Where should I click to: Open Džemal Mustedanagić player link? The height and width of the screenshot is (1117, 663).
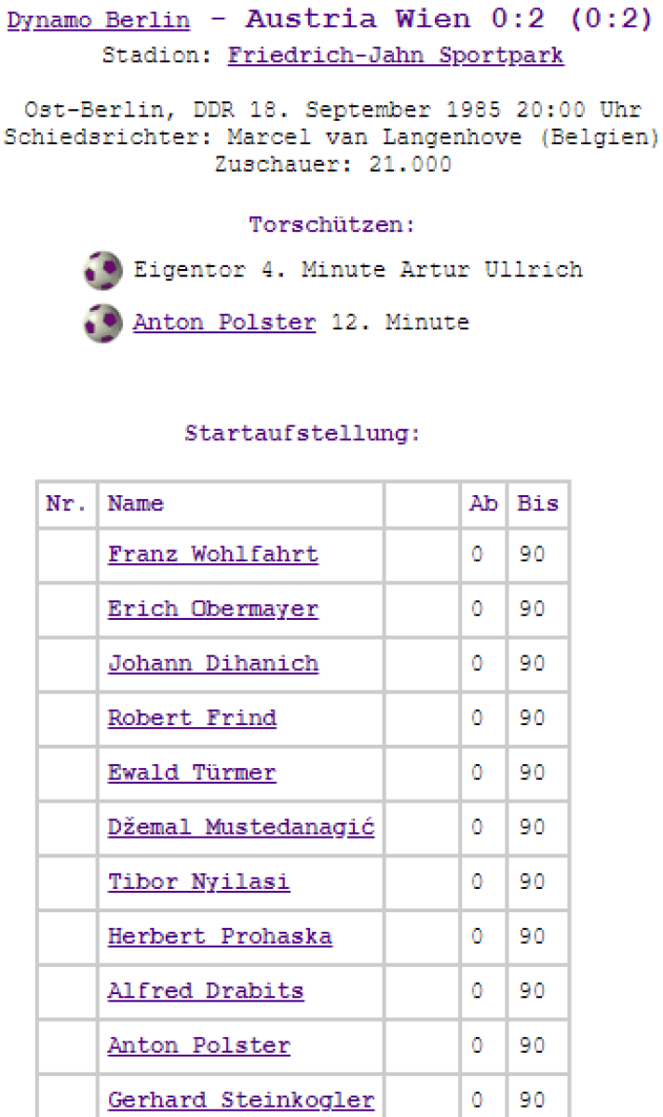pyautogui.click(x=241, y=828)
